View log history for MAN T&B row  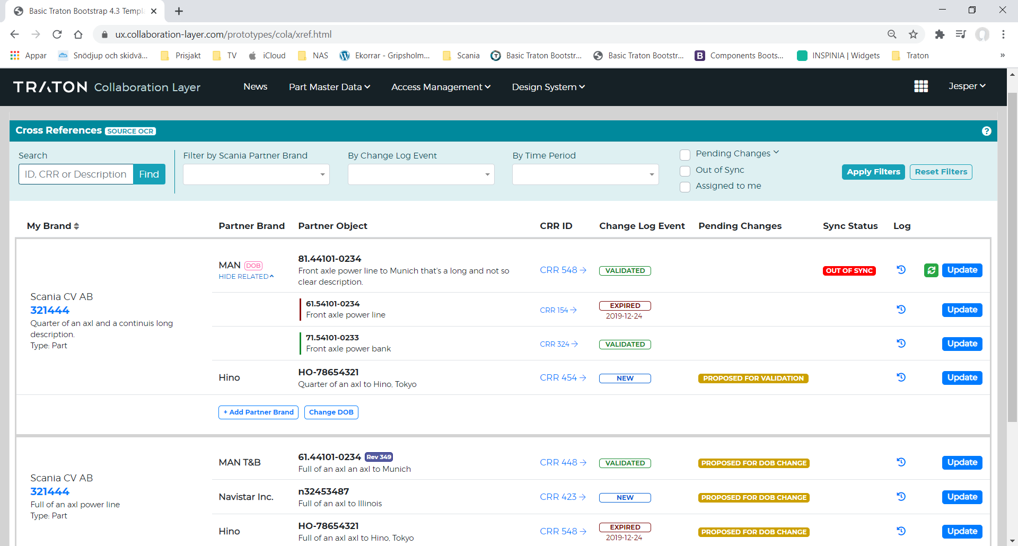pos(901,462)
